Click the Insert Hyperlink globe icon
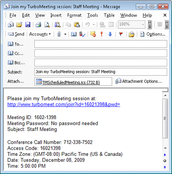The width and height of the screenshot is (172, 174). [102, 24]
